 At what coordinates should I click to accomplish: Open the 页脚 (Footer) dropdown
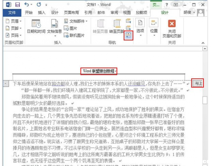13,28
